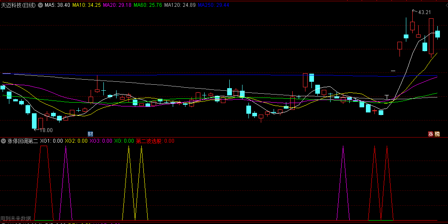
Task: Select the MA5: 38.40 label
Action: (x=57, y=5)
